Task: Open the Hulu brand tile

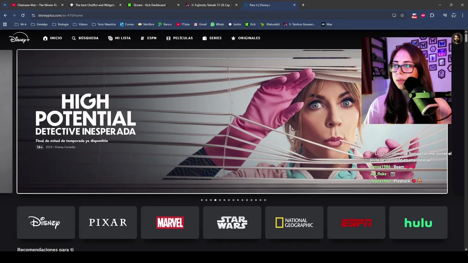Action: (x=418, y=222)
